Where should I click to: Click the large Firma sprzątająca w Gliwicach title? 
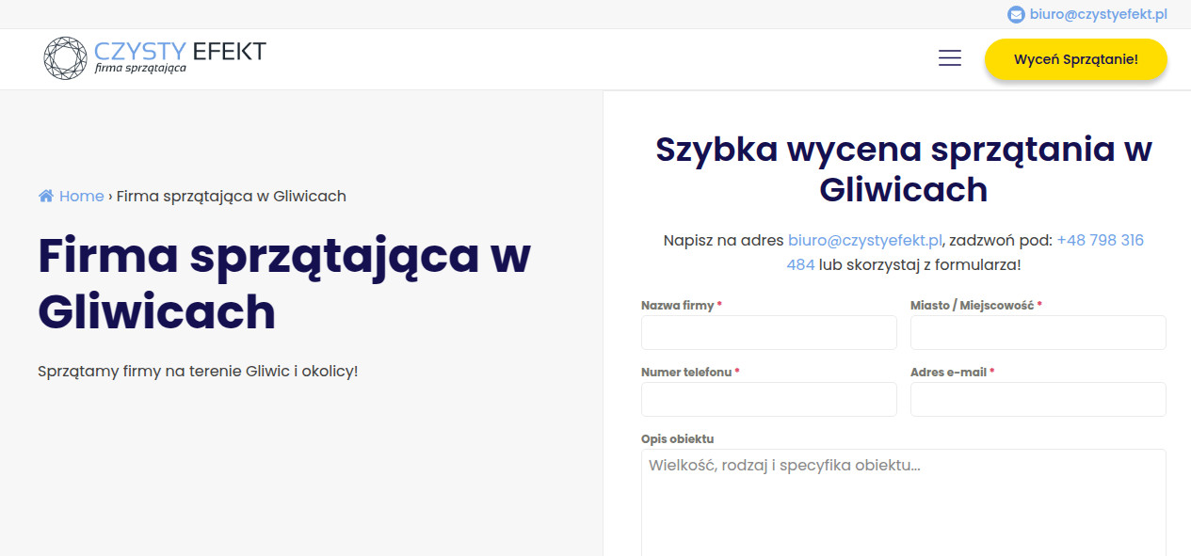pos(283,283)
